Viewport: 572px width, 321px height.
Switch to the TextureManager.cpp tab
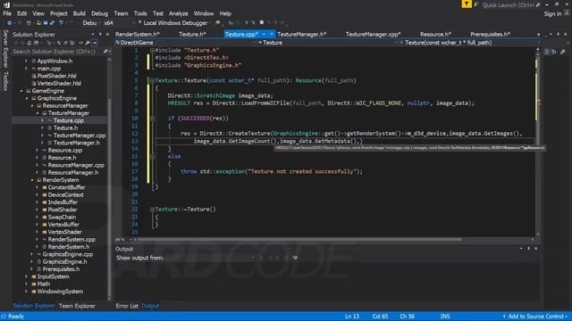tap(373, 34)
